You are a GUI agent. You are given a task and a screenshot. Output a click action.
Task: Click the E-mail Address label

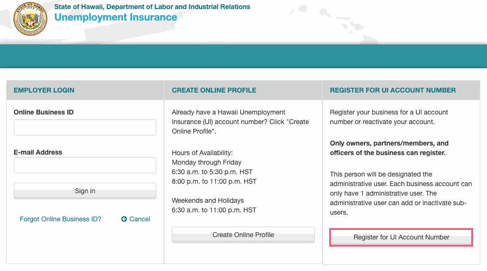pyautogui.click(x=38, y=152)
